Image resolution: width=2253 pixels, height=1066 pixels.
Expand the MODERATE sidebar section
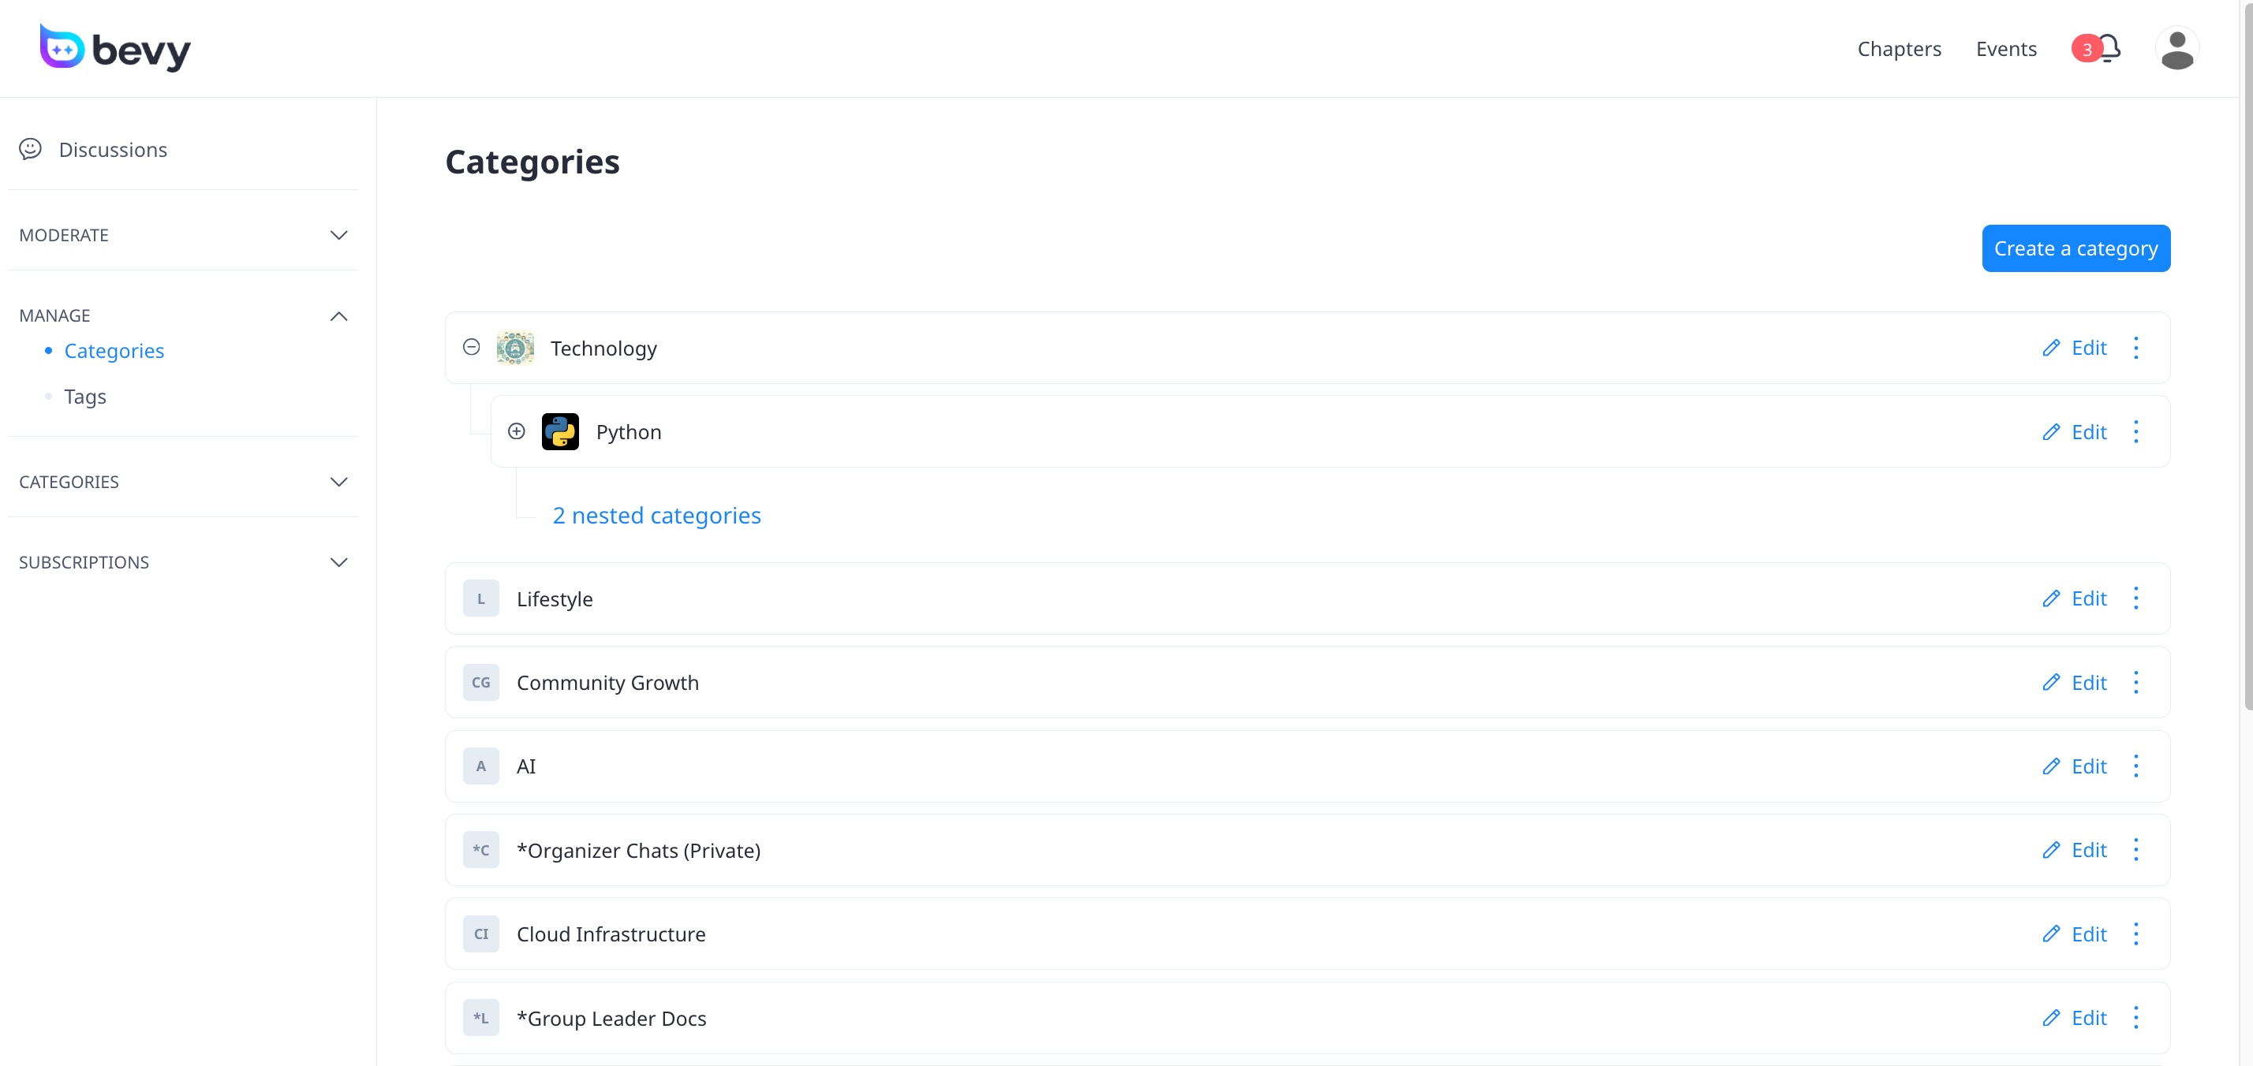(338, 235)
